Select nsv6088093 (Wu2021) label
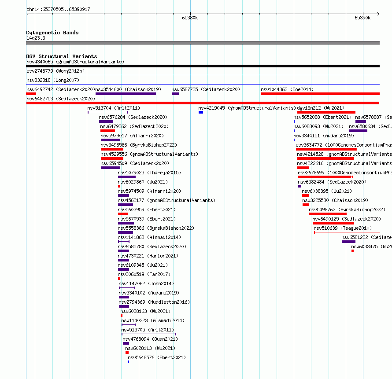The image size is (392, 379). coord(318,126)
